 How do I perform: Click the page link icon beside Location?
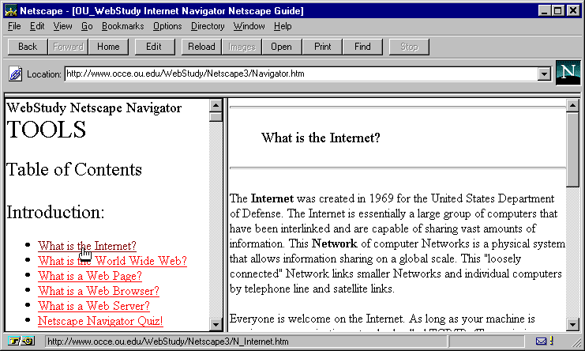[x=15, y=74]
